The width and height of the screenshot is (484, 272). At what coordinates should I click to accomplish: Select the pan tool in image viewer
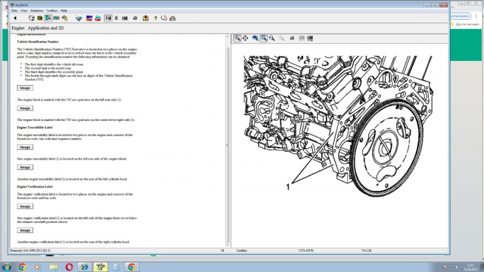tap(245, 38)
